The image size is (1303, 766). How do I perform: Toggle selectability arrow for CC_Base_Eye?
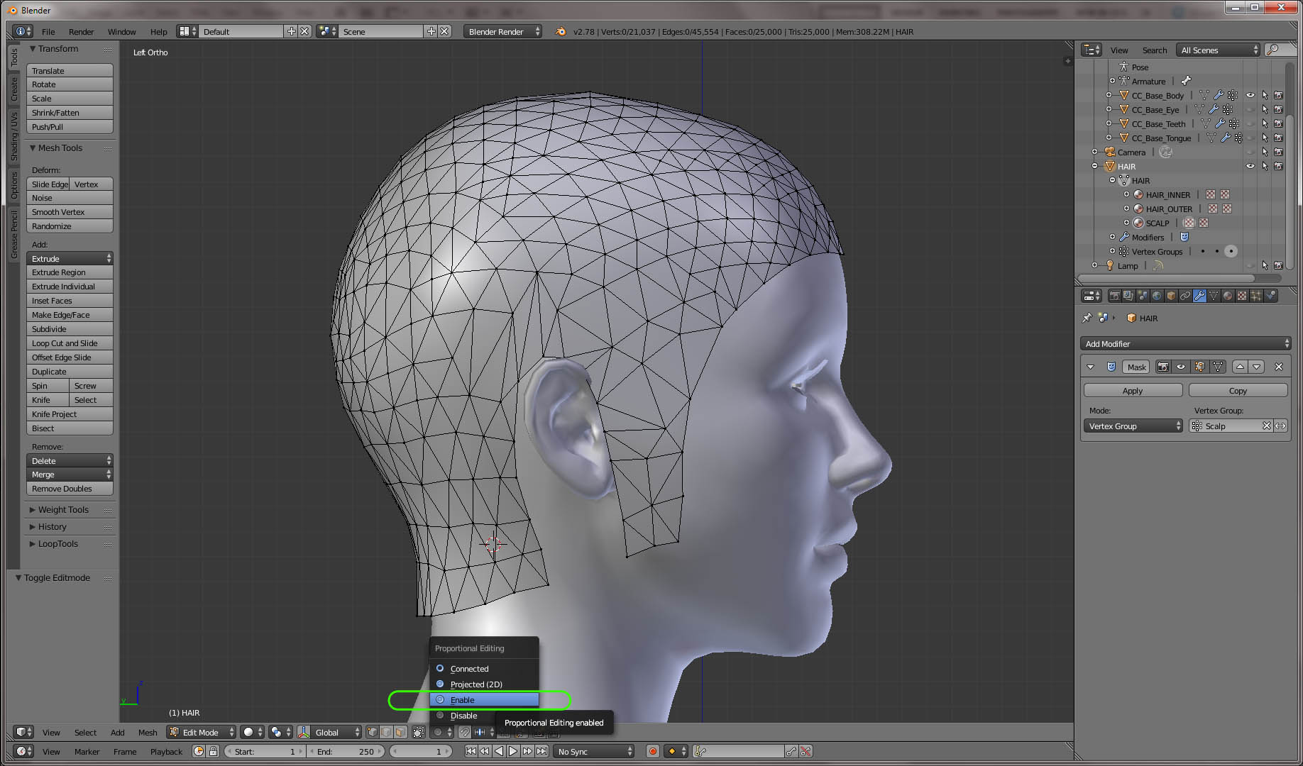coord(1265,109)
